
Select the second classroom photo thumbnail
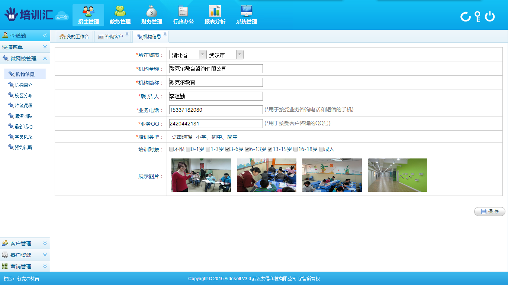click(x=267, y=175)
